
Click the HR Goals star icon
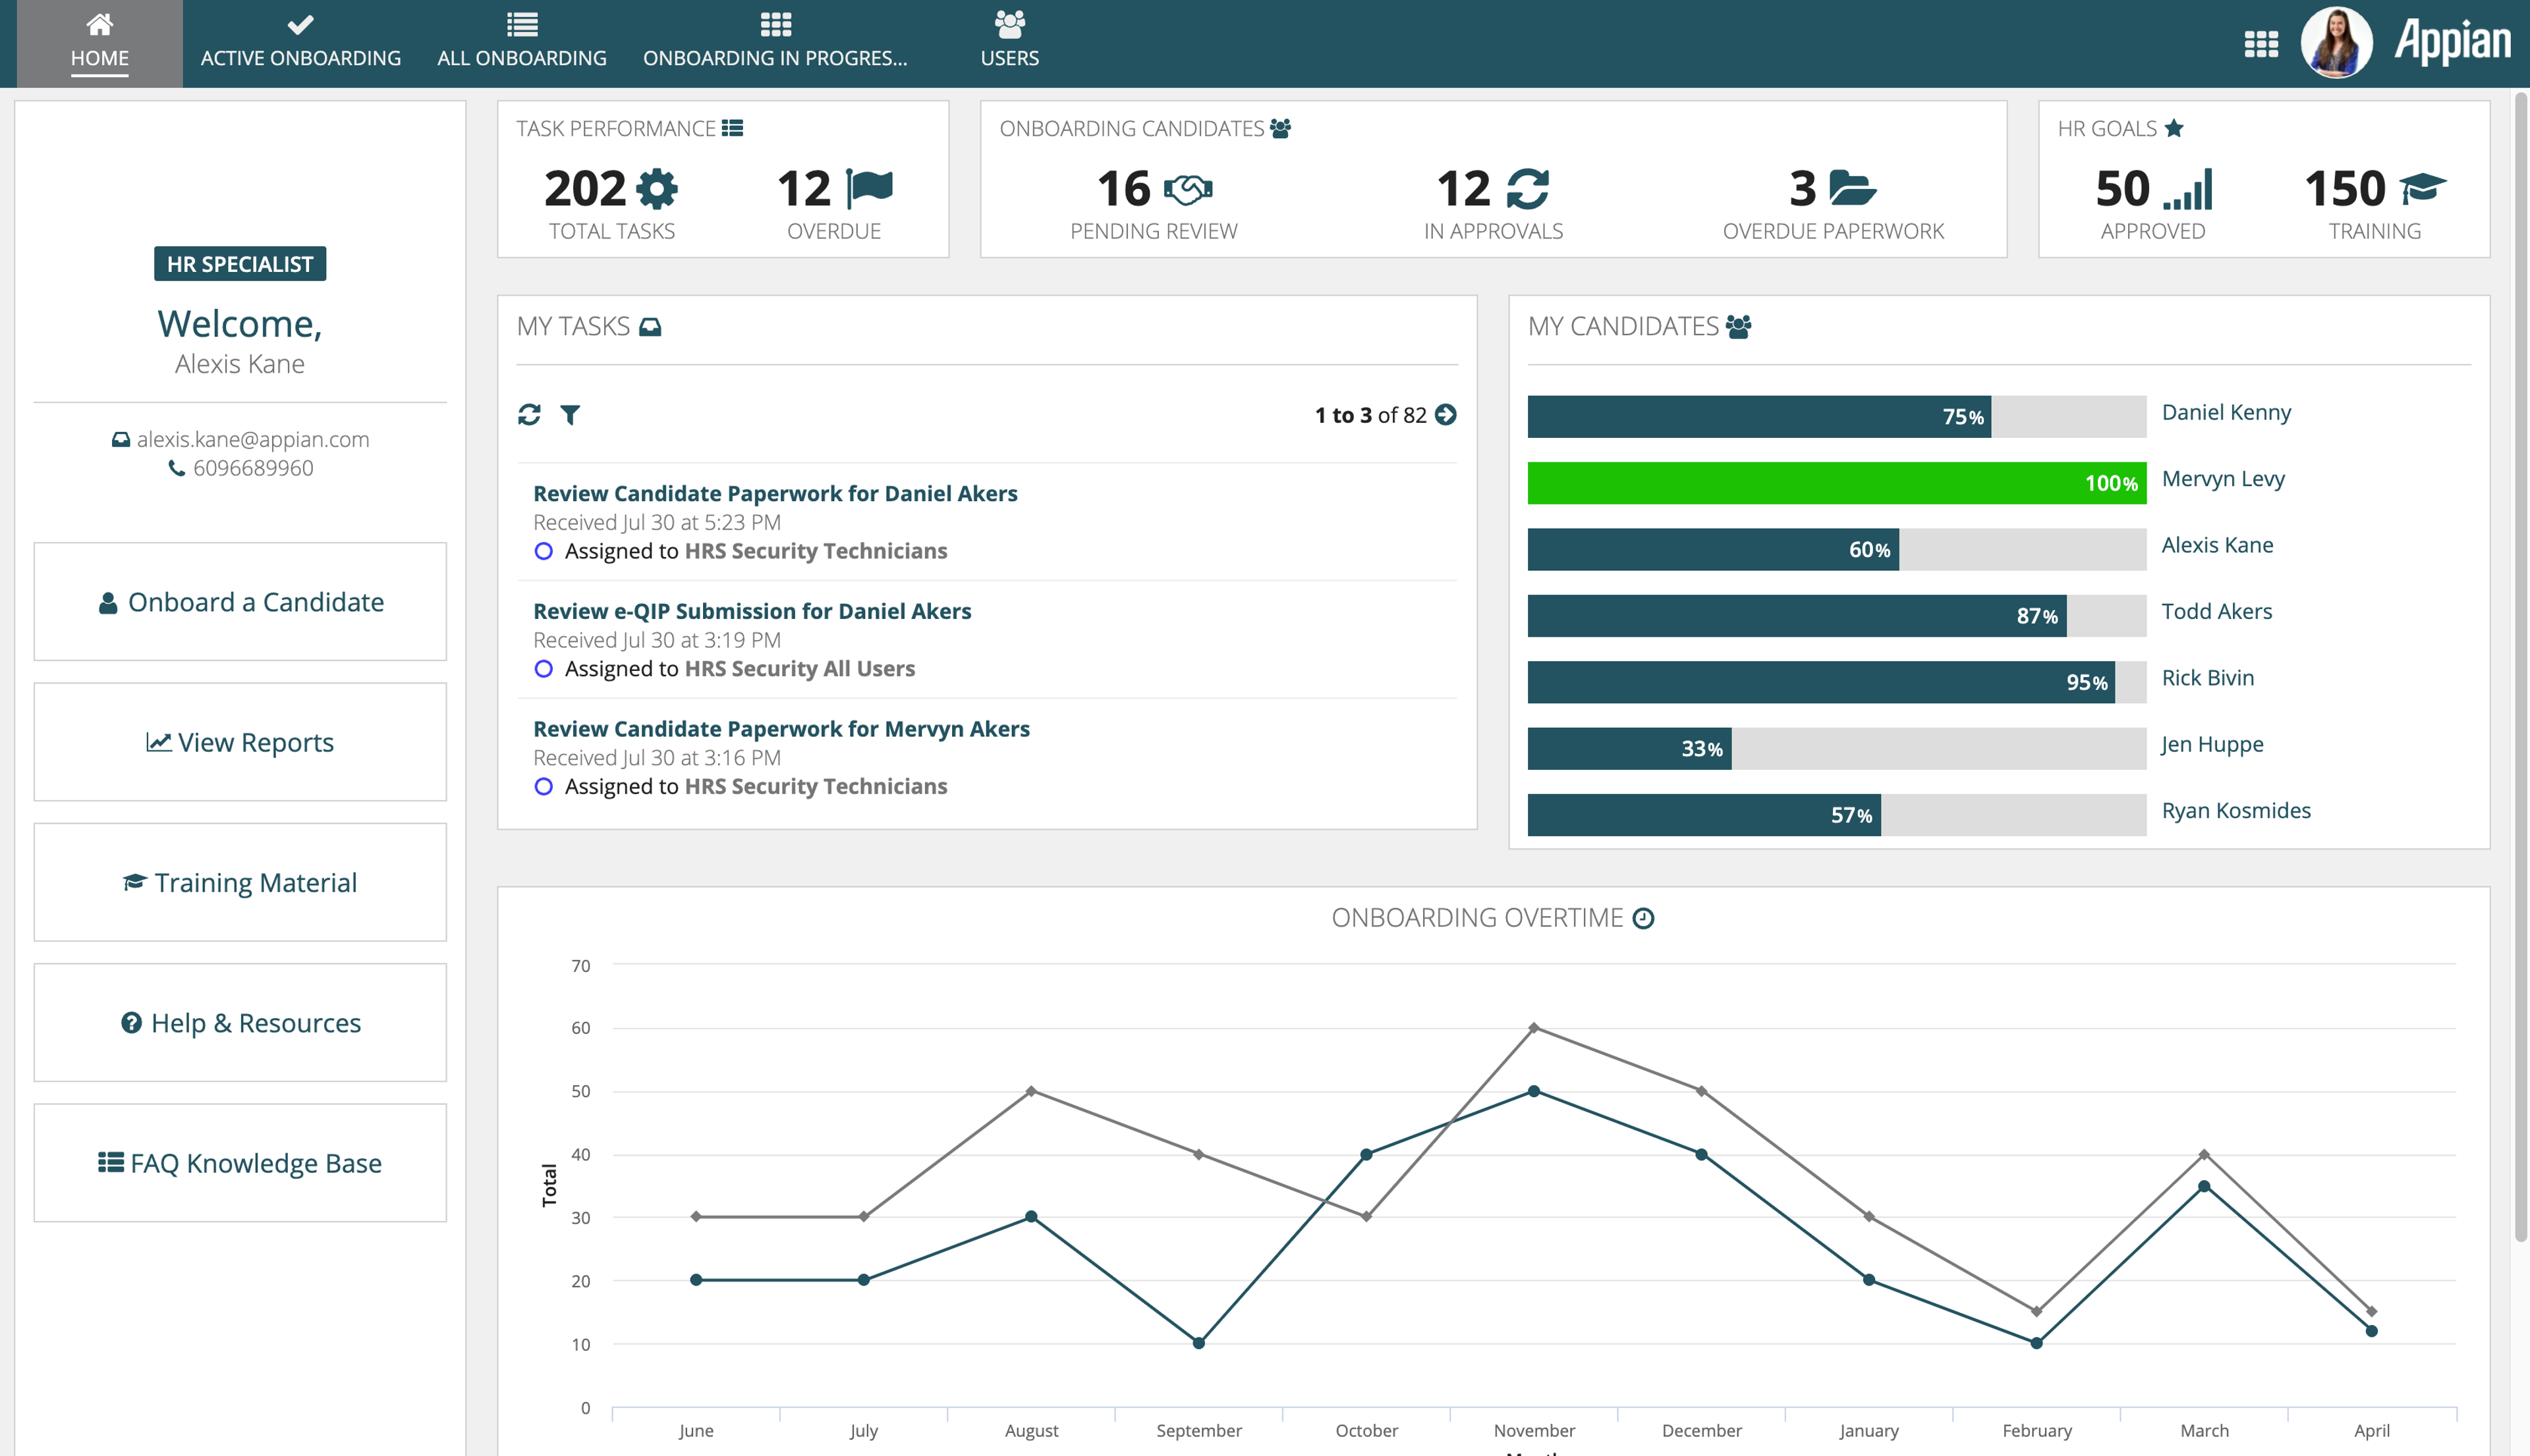point(2173,128)
